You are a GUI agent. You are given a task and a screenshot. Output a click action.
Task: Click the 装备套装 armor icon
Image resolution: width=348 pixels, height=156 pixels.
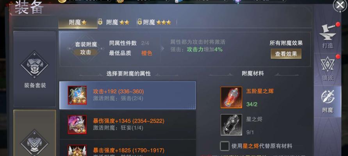(x=34, y=64)
